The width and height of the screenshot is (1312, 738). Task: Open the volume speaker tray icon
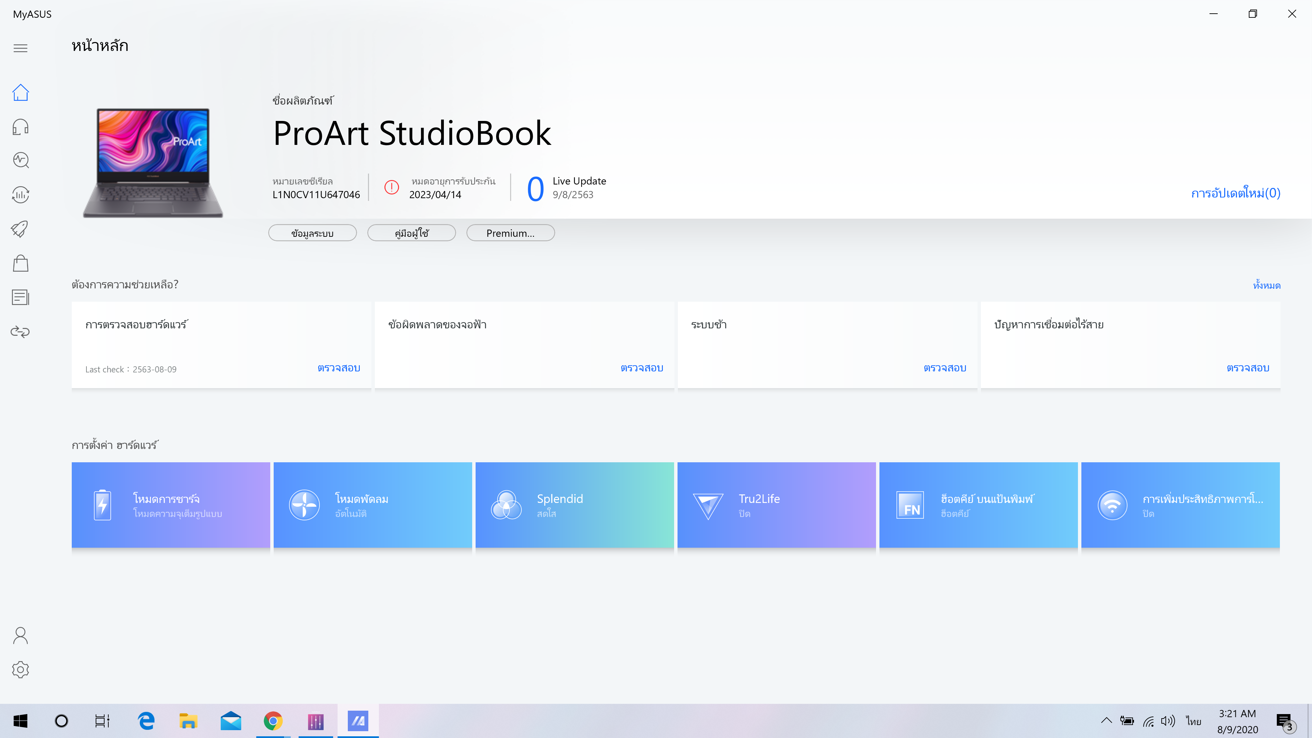1168,721
